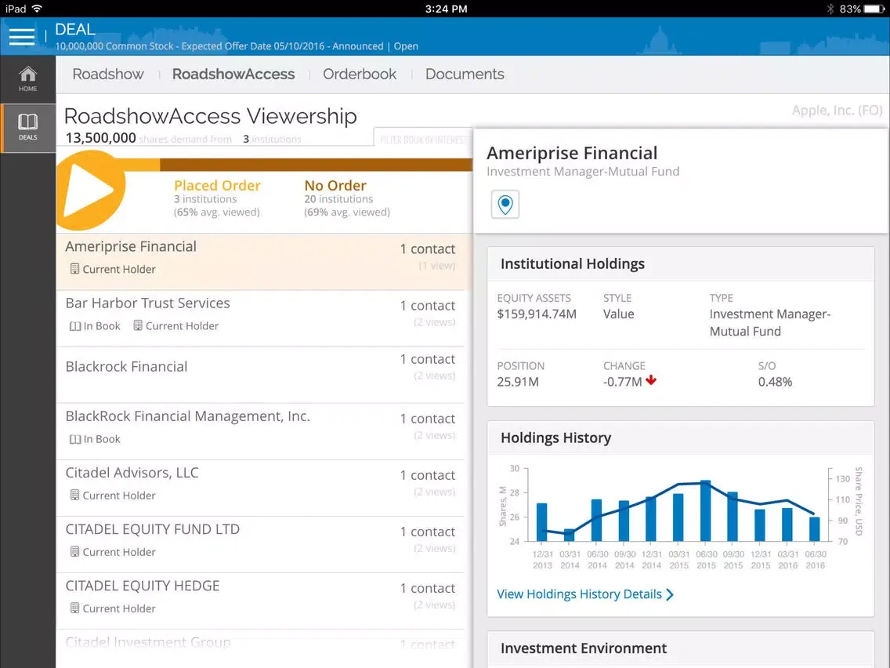Image resolution: width=890 pixels, height=668 pixels.
Task: Open the Orderbook tab
Action: pos(360,74)
